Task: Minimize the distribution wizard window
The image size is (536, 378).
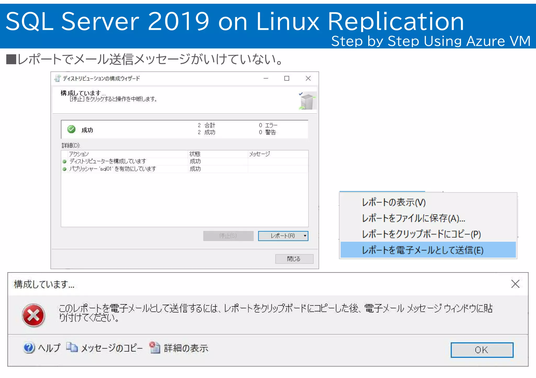Action: [266, 78]
